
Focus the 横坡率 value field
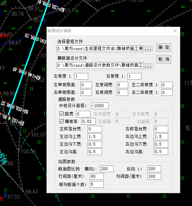point(89,121)
